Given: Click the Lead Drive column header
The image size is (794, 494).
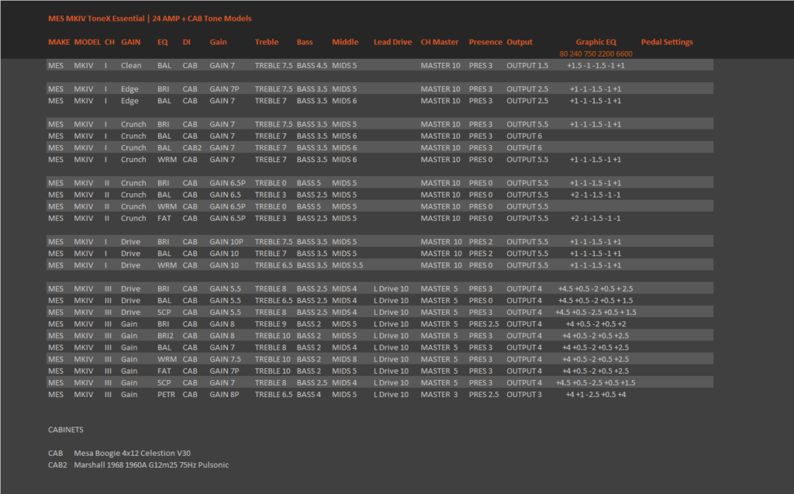Looking at the screenshot, I should pos(393,42).
